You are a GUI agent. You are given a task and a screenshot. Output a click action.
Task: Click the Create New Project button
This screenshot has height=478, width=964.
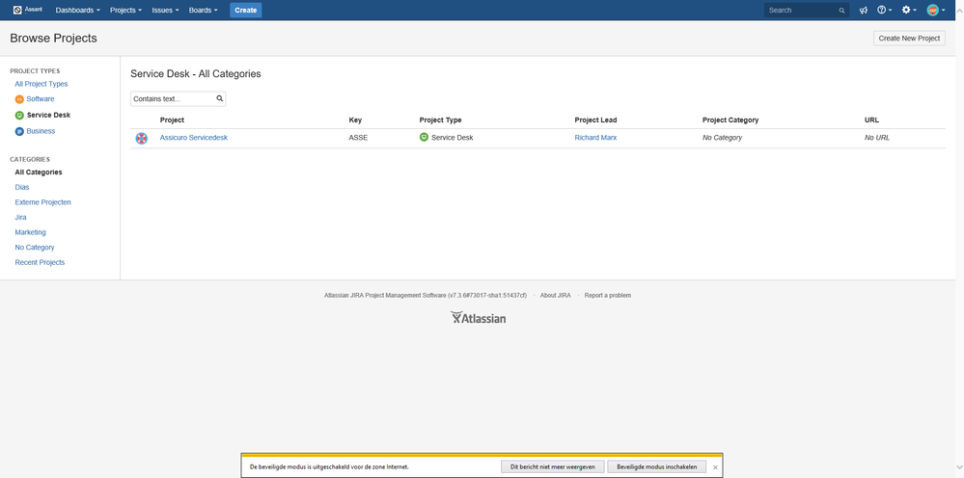909,38
